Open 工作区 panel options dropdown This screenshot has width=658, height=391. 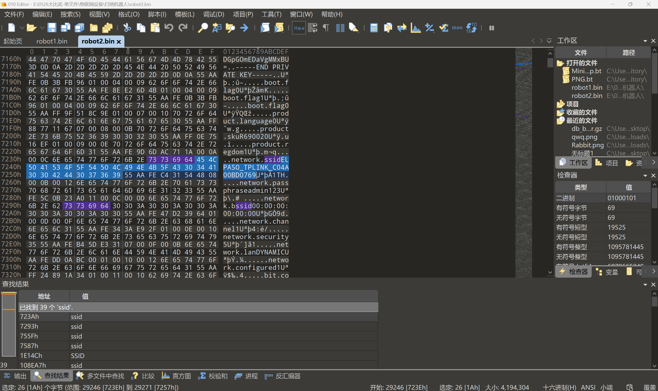tap(645, 41)
